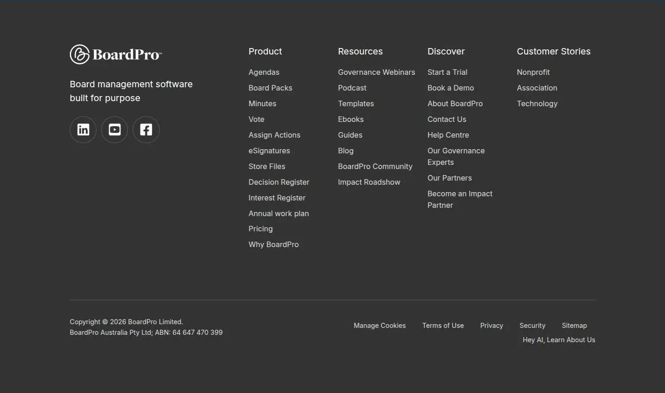Open Interest Register link
665x393 pixels.
pos(277,198)
